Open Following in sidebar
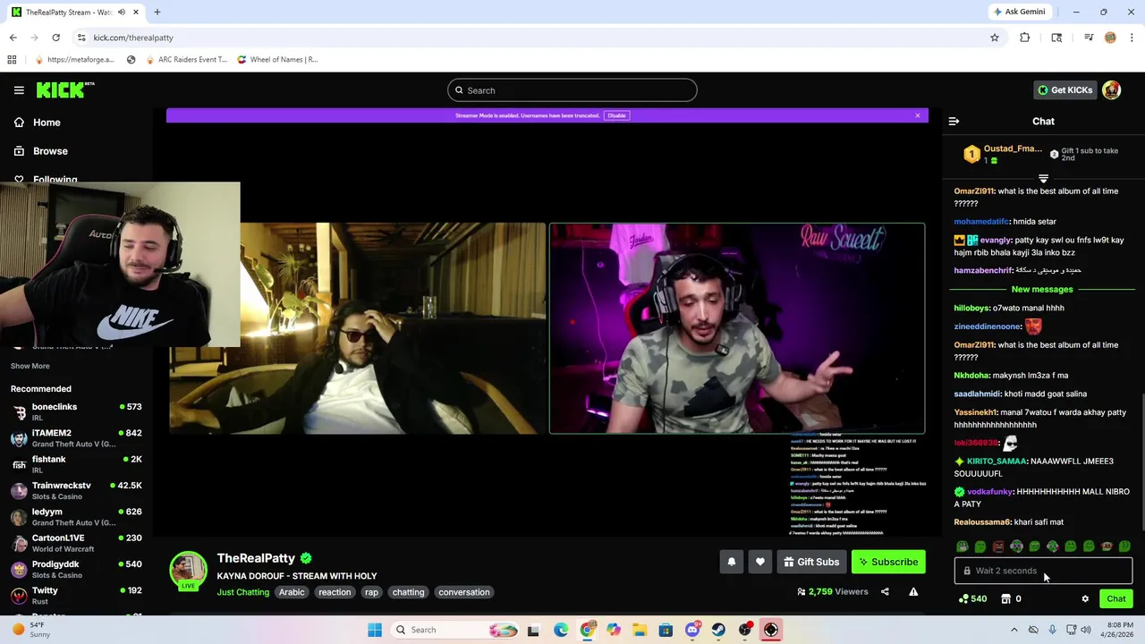1145x644 pixels. point(55,179)
